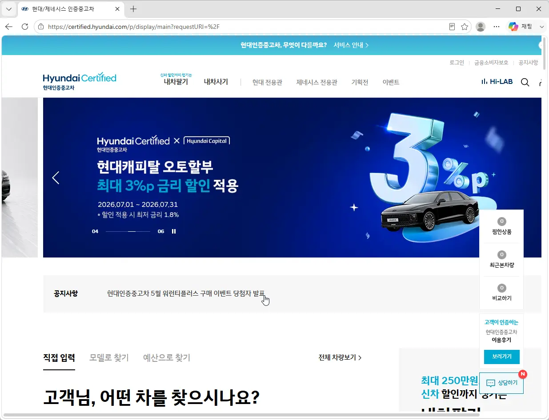Open browser profile avatar

tap(481, 27)
